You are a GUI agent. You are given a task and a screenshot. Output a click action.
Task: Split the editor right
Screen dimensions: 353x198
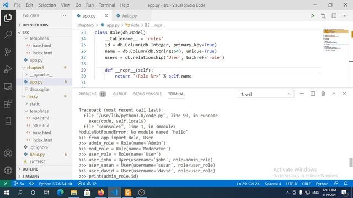(x=334, y=16)
